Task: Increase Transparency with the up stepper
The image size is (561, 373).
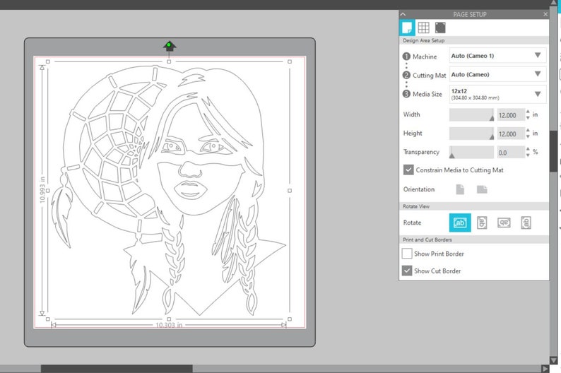Action: [528, 149]
